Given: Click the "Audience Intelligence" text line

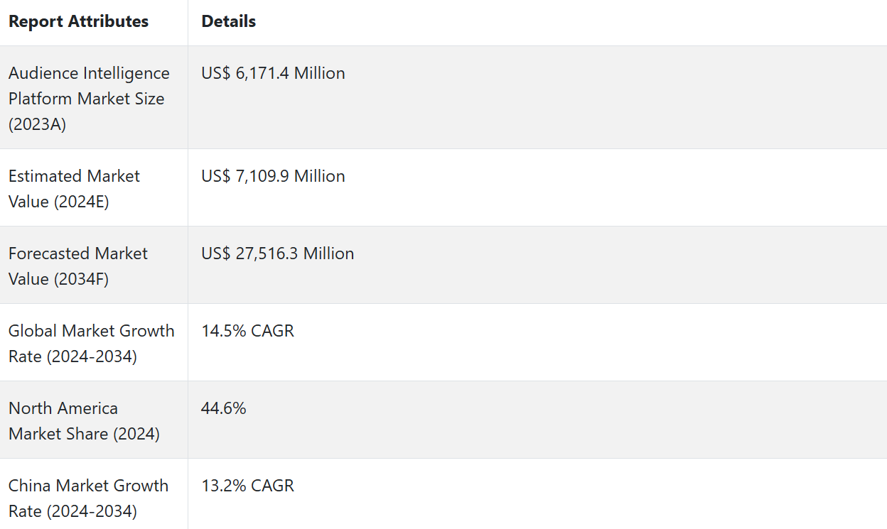Looking at the screenshot, I should point(89,73).
